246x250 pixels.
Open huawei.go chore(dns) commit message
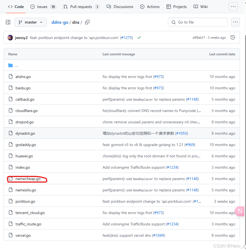[x=151, y=156]
